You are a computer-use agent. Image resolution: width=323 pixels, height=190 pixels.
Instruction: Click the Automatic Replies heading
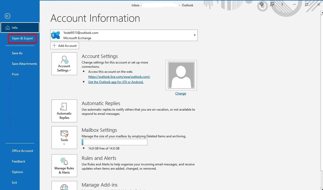coord(101,103)
